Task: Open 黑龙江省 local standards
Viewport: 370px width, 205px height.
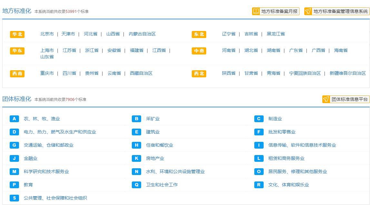Action: pyautogui.click(x=276, y=34)
